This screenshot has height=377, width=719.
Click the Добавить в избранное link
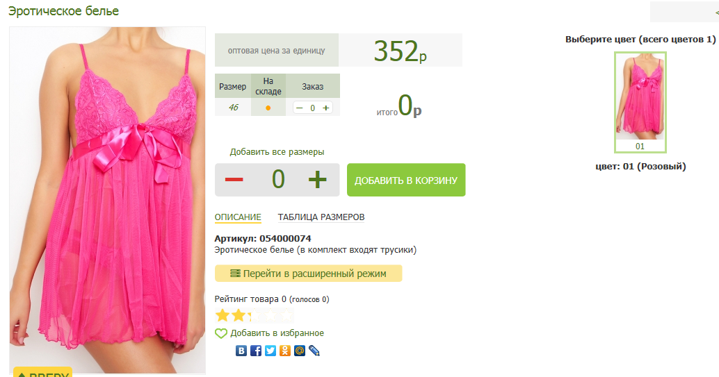click(x=277, y=333)
